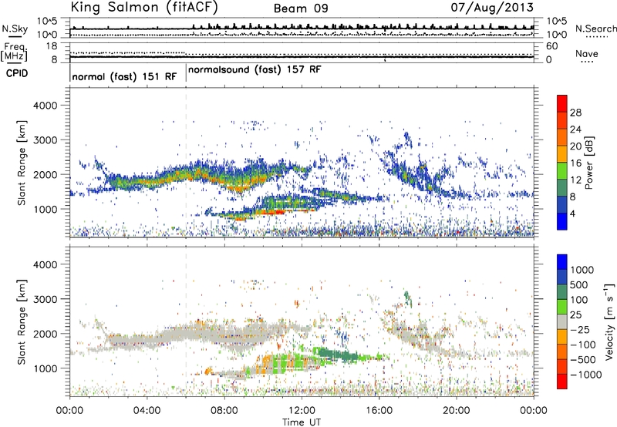Click the red top segment of Power colorbar
Screen dimensions: 617x427
(562, 103)
